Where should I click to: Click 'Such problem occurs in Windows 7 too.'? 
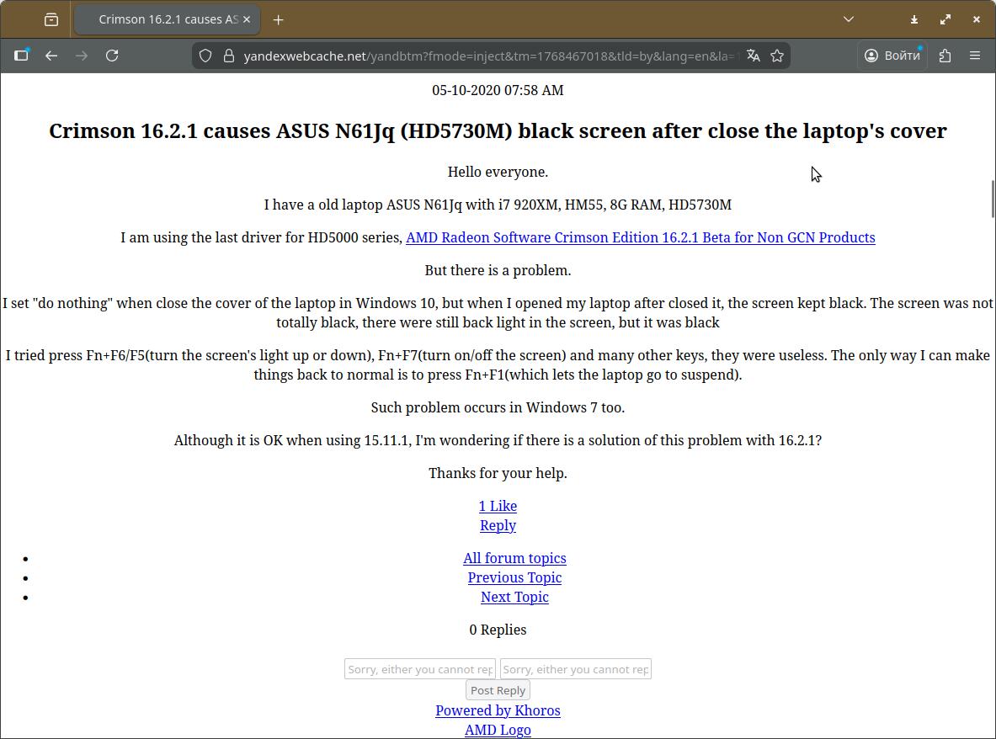point(498,407)
